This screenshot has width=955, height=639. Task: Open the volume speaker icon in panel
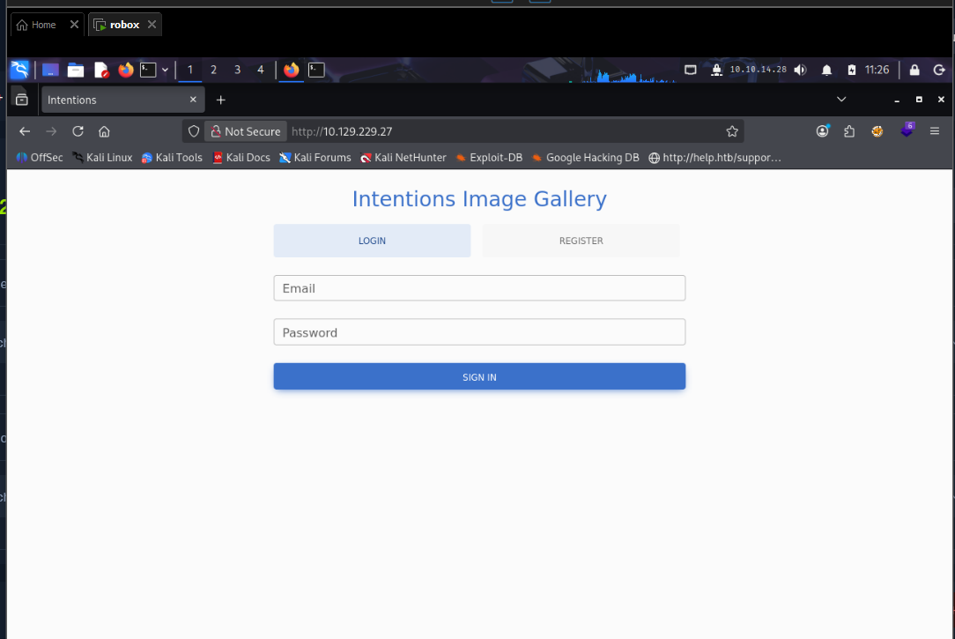coord(800,70)
